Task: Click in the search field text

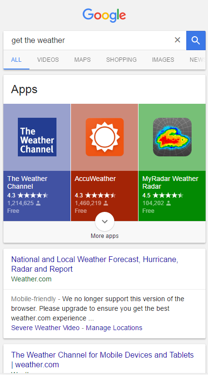Action: [x=38, y=40]
